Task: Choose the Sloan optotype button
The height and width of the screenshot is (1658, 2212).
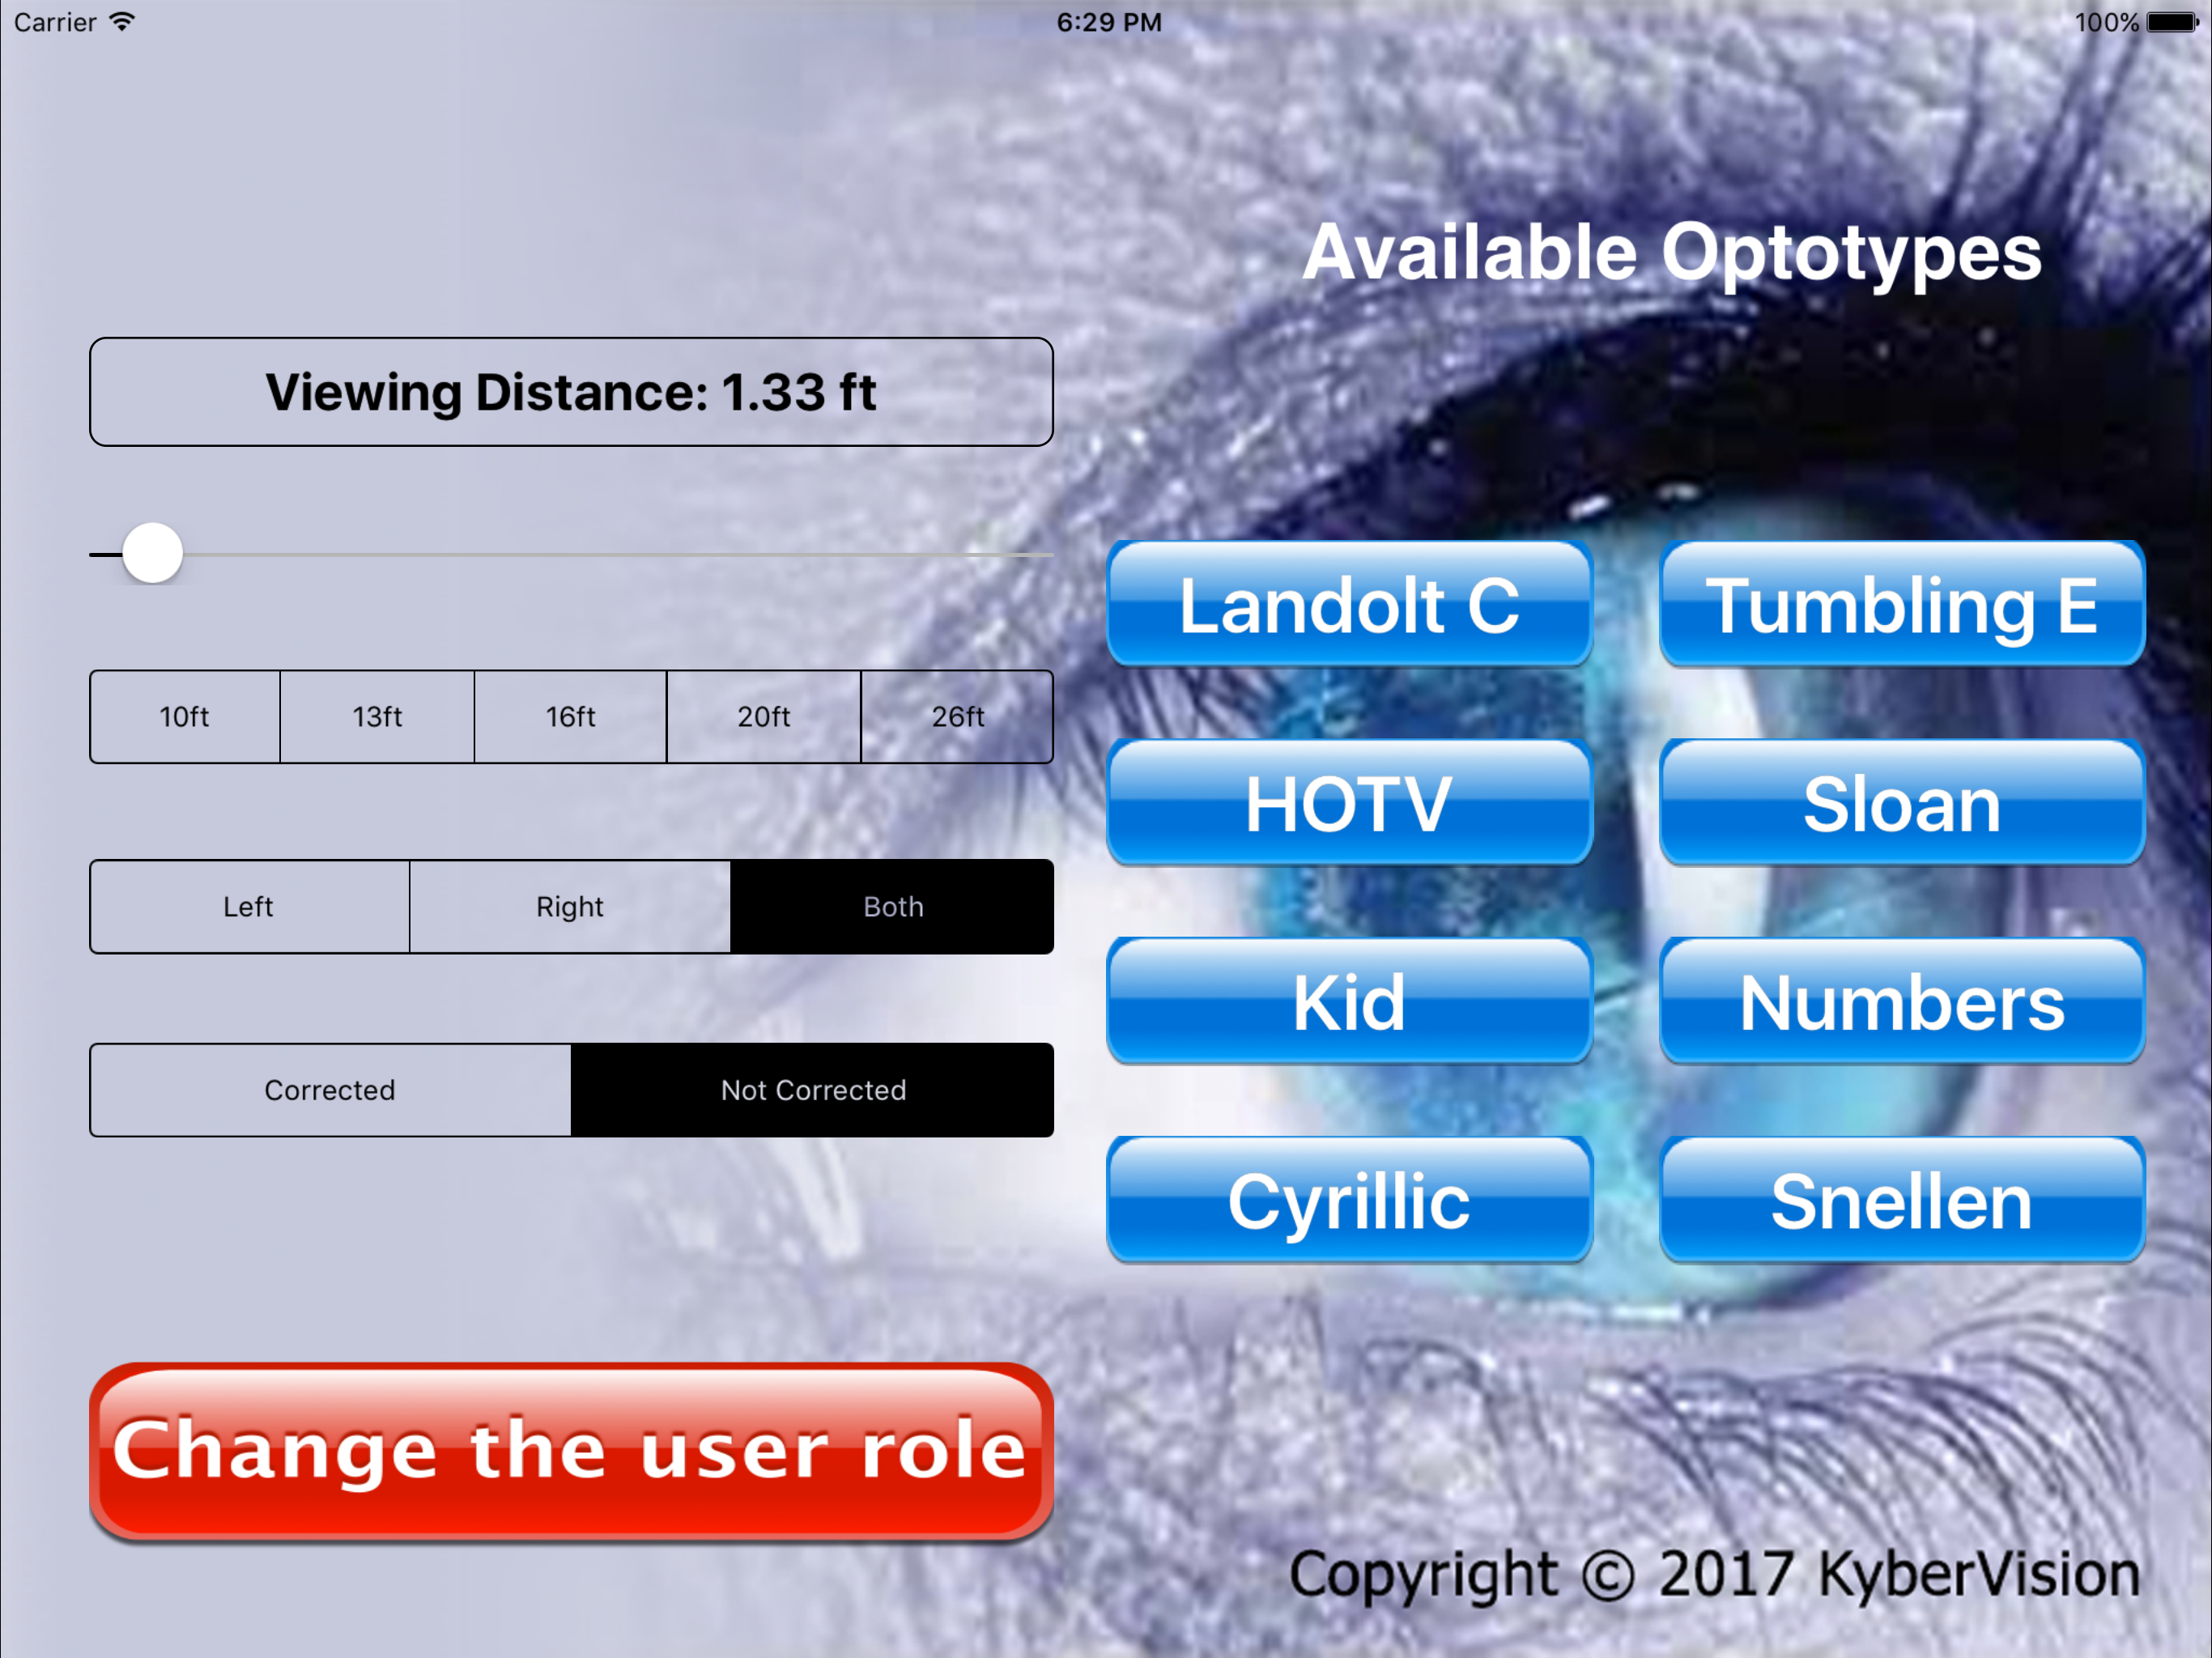Action: [1901, 803]
